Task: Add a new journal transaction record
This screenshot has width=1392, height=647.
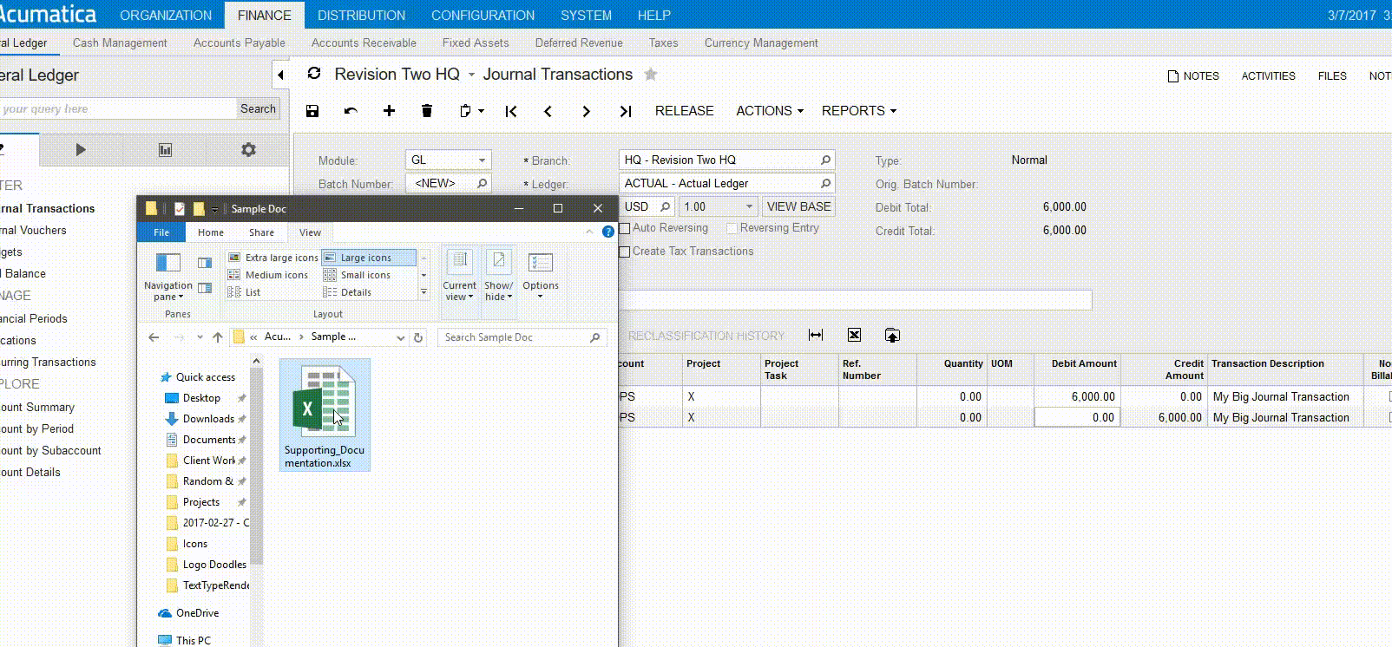Action: (389, 111)
